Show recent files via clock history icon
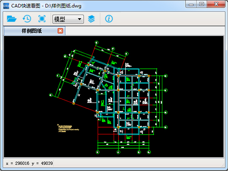 tap(27, 19)
